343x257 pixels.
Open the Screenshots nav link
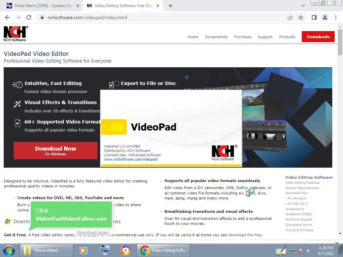point(216,37)
